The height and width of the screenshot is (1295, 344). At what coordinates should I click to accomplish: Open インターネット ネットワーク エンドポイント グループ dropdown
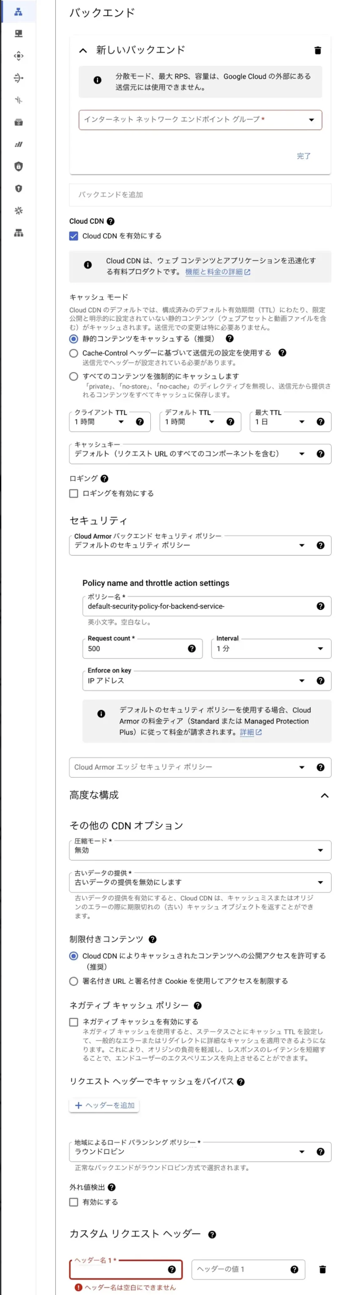point(200,120)
